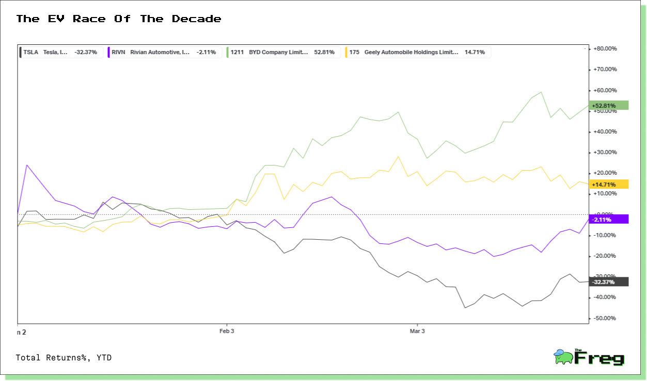Click the Total Returns%, YTD caption
Image resolution: width=647 pixels, height=381 pixels.
click(64, 358)
